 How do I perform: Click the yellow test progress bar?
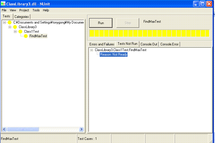coord(149,33)
